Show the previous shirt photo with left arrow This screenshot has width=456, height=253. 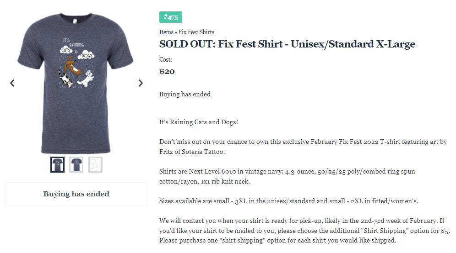[12, 83]
